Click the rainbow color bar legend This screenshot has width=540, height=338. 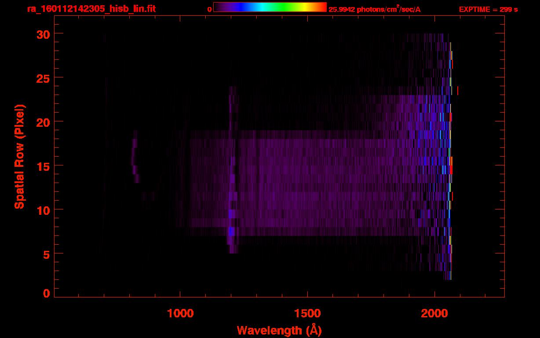click(270, 7)
